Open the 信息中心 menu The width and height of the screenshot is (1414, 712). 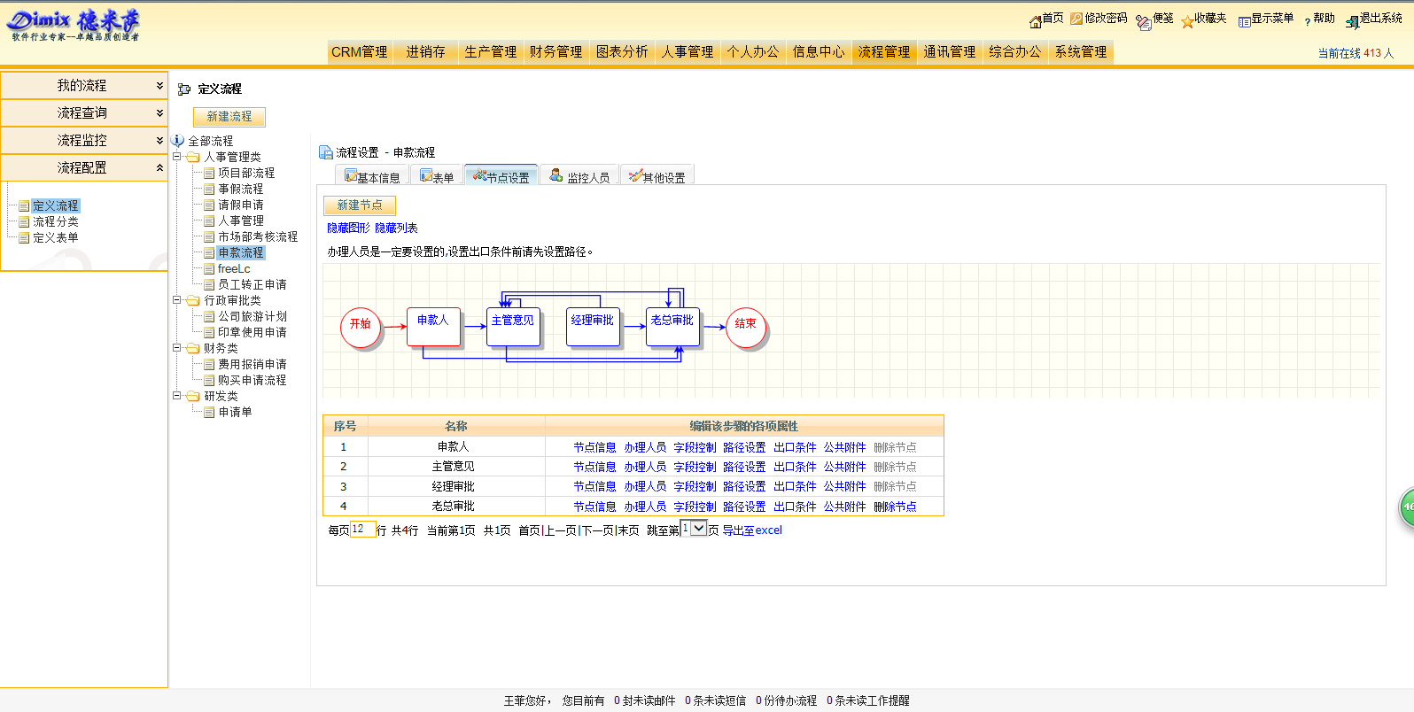tap(819, 52)
